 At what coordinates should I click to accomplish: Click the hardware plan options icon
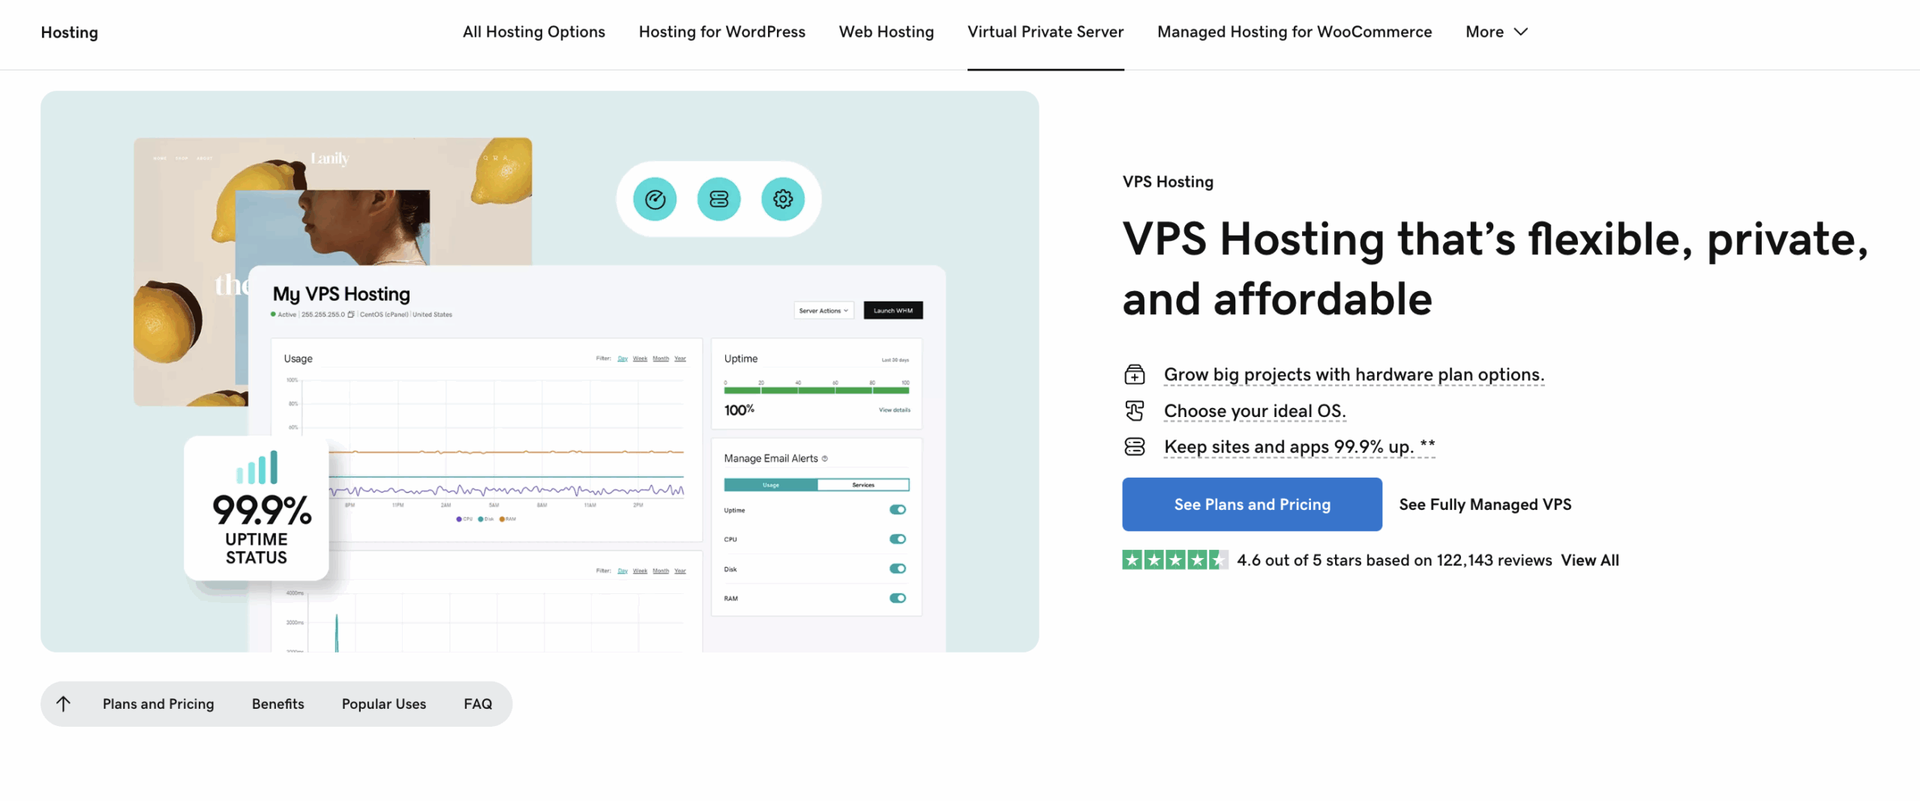pyautogui.click(x=1134, y=374)
